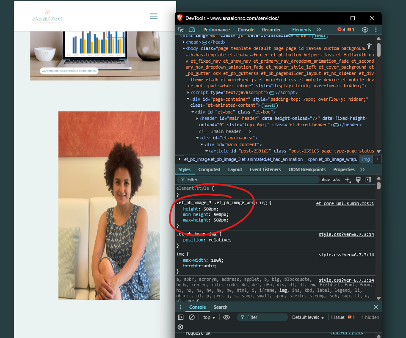Screen dimensions: 406x338
Task: Open the Default levels dropdown
Action: point(308,317)
